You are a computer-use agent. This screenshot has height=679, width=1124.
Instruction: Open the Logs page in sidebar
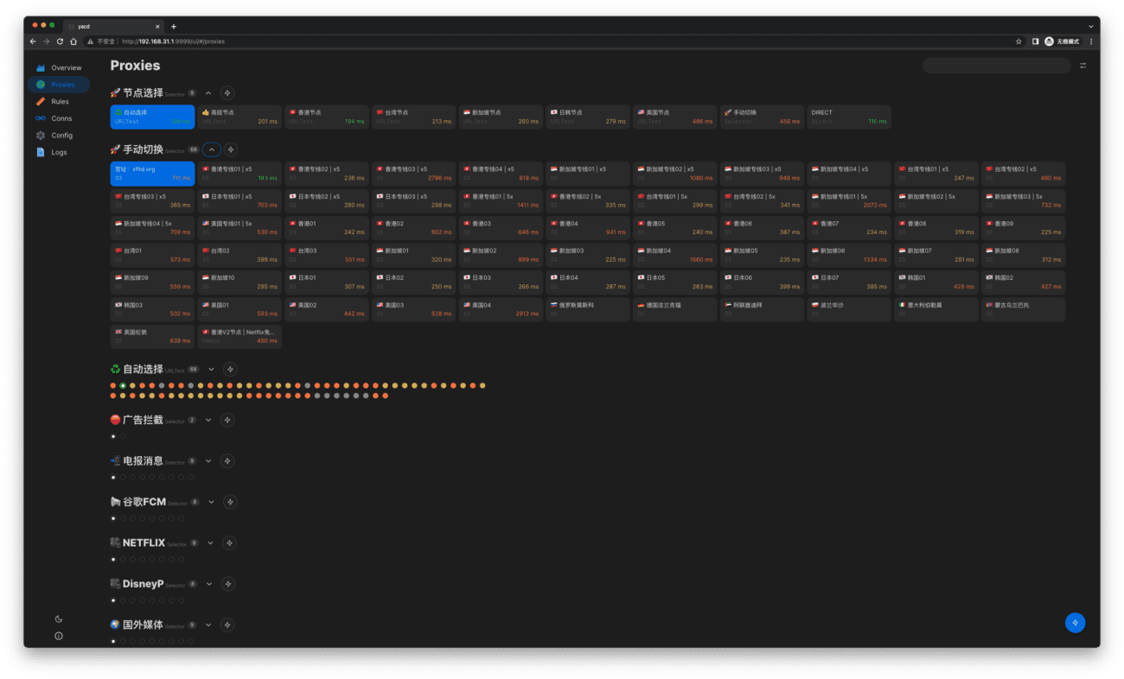[59, 152]
